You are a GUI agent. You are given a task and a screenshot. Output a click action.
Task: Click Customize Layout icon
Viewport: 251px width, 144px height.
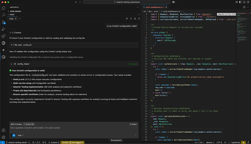pyautogui.click(x=236, y=2)
